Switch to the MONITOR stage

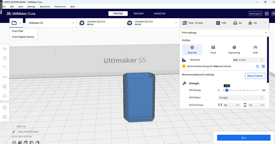pyautogui.click(x=160, y=14)
